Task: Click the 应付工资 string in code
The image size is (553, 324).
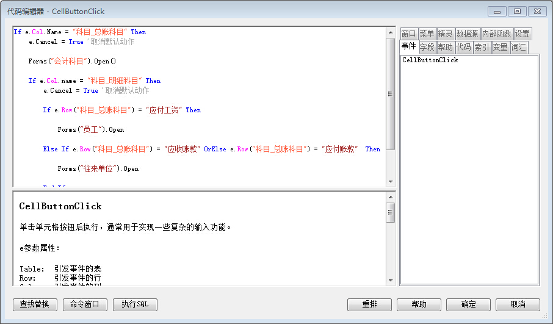Action: point(164,110)
